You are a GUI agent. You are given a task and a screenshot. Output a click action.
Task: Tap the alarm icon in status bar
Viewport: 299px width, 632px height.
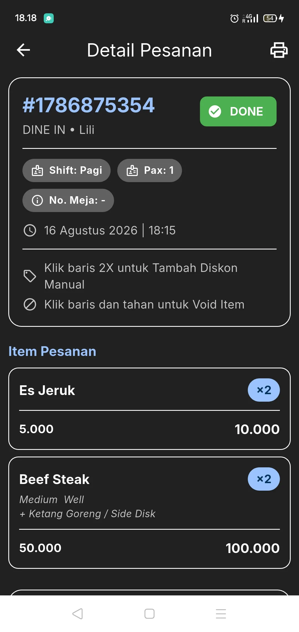point(234,18)
